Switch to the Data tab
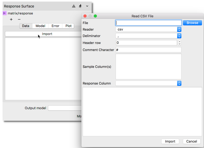The image size is (204, 148). point(26,26)
